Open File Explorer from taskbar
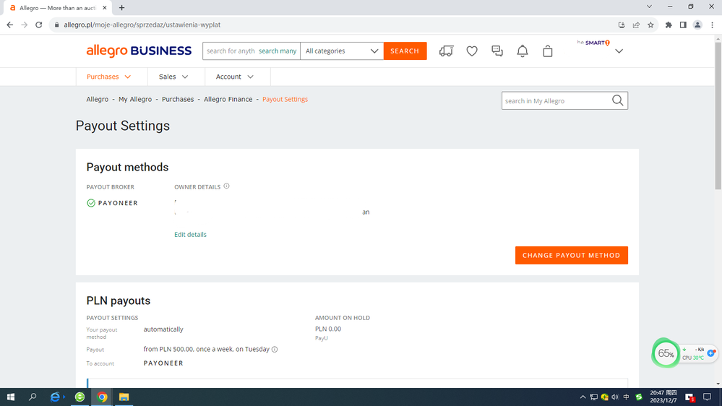 124,397
